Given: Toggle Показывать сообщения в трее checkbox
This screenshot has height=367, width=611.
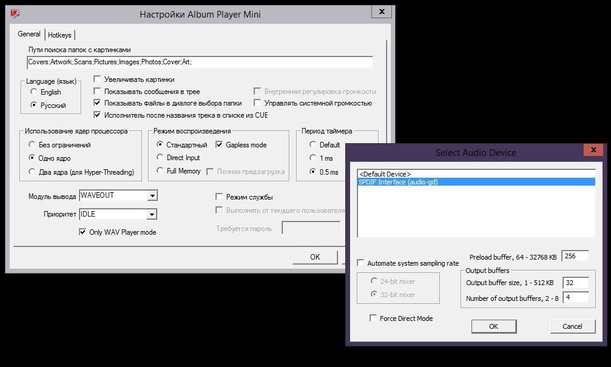Looking at the screenshot, I should click(x=97, y=91).
